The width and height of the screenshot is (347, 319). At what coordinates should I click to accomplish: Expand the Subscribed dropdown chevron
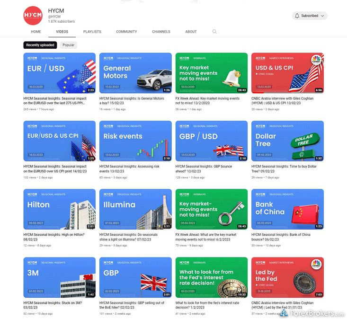322,16
